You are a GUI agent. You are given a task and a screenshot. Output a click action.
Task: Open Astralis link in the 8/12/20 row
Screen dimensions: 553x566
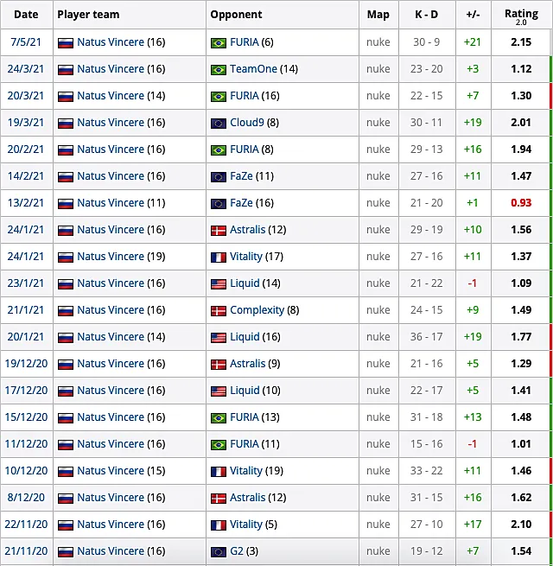click(x=248, y=497)
